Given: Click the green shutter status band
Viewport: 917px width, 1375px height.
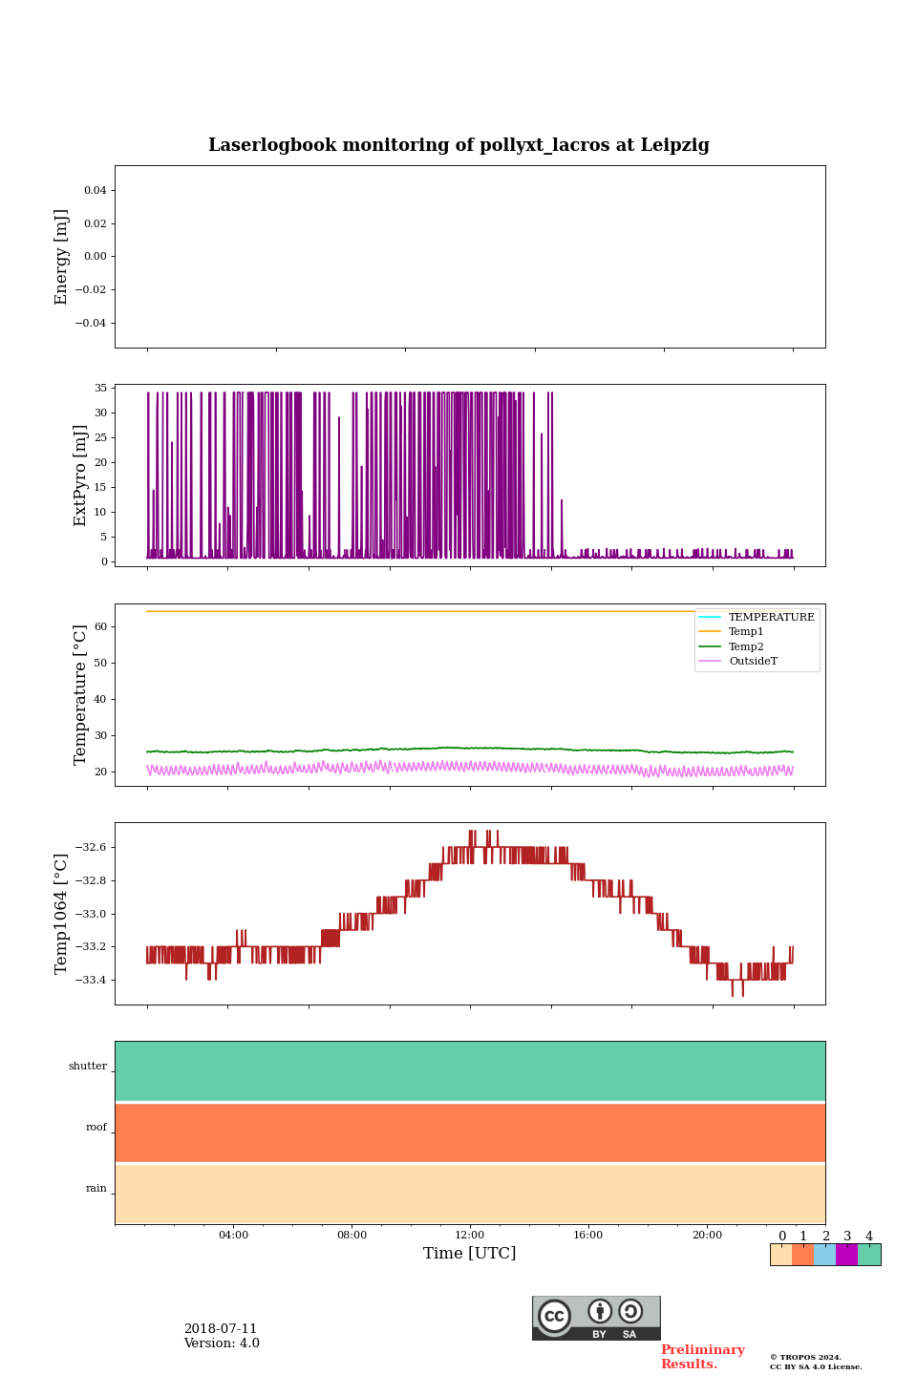Looking at the screenshot, I should point(470,1071).
